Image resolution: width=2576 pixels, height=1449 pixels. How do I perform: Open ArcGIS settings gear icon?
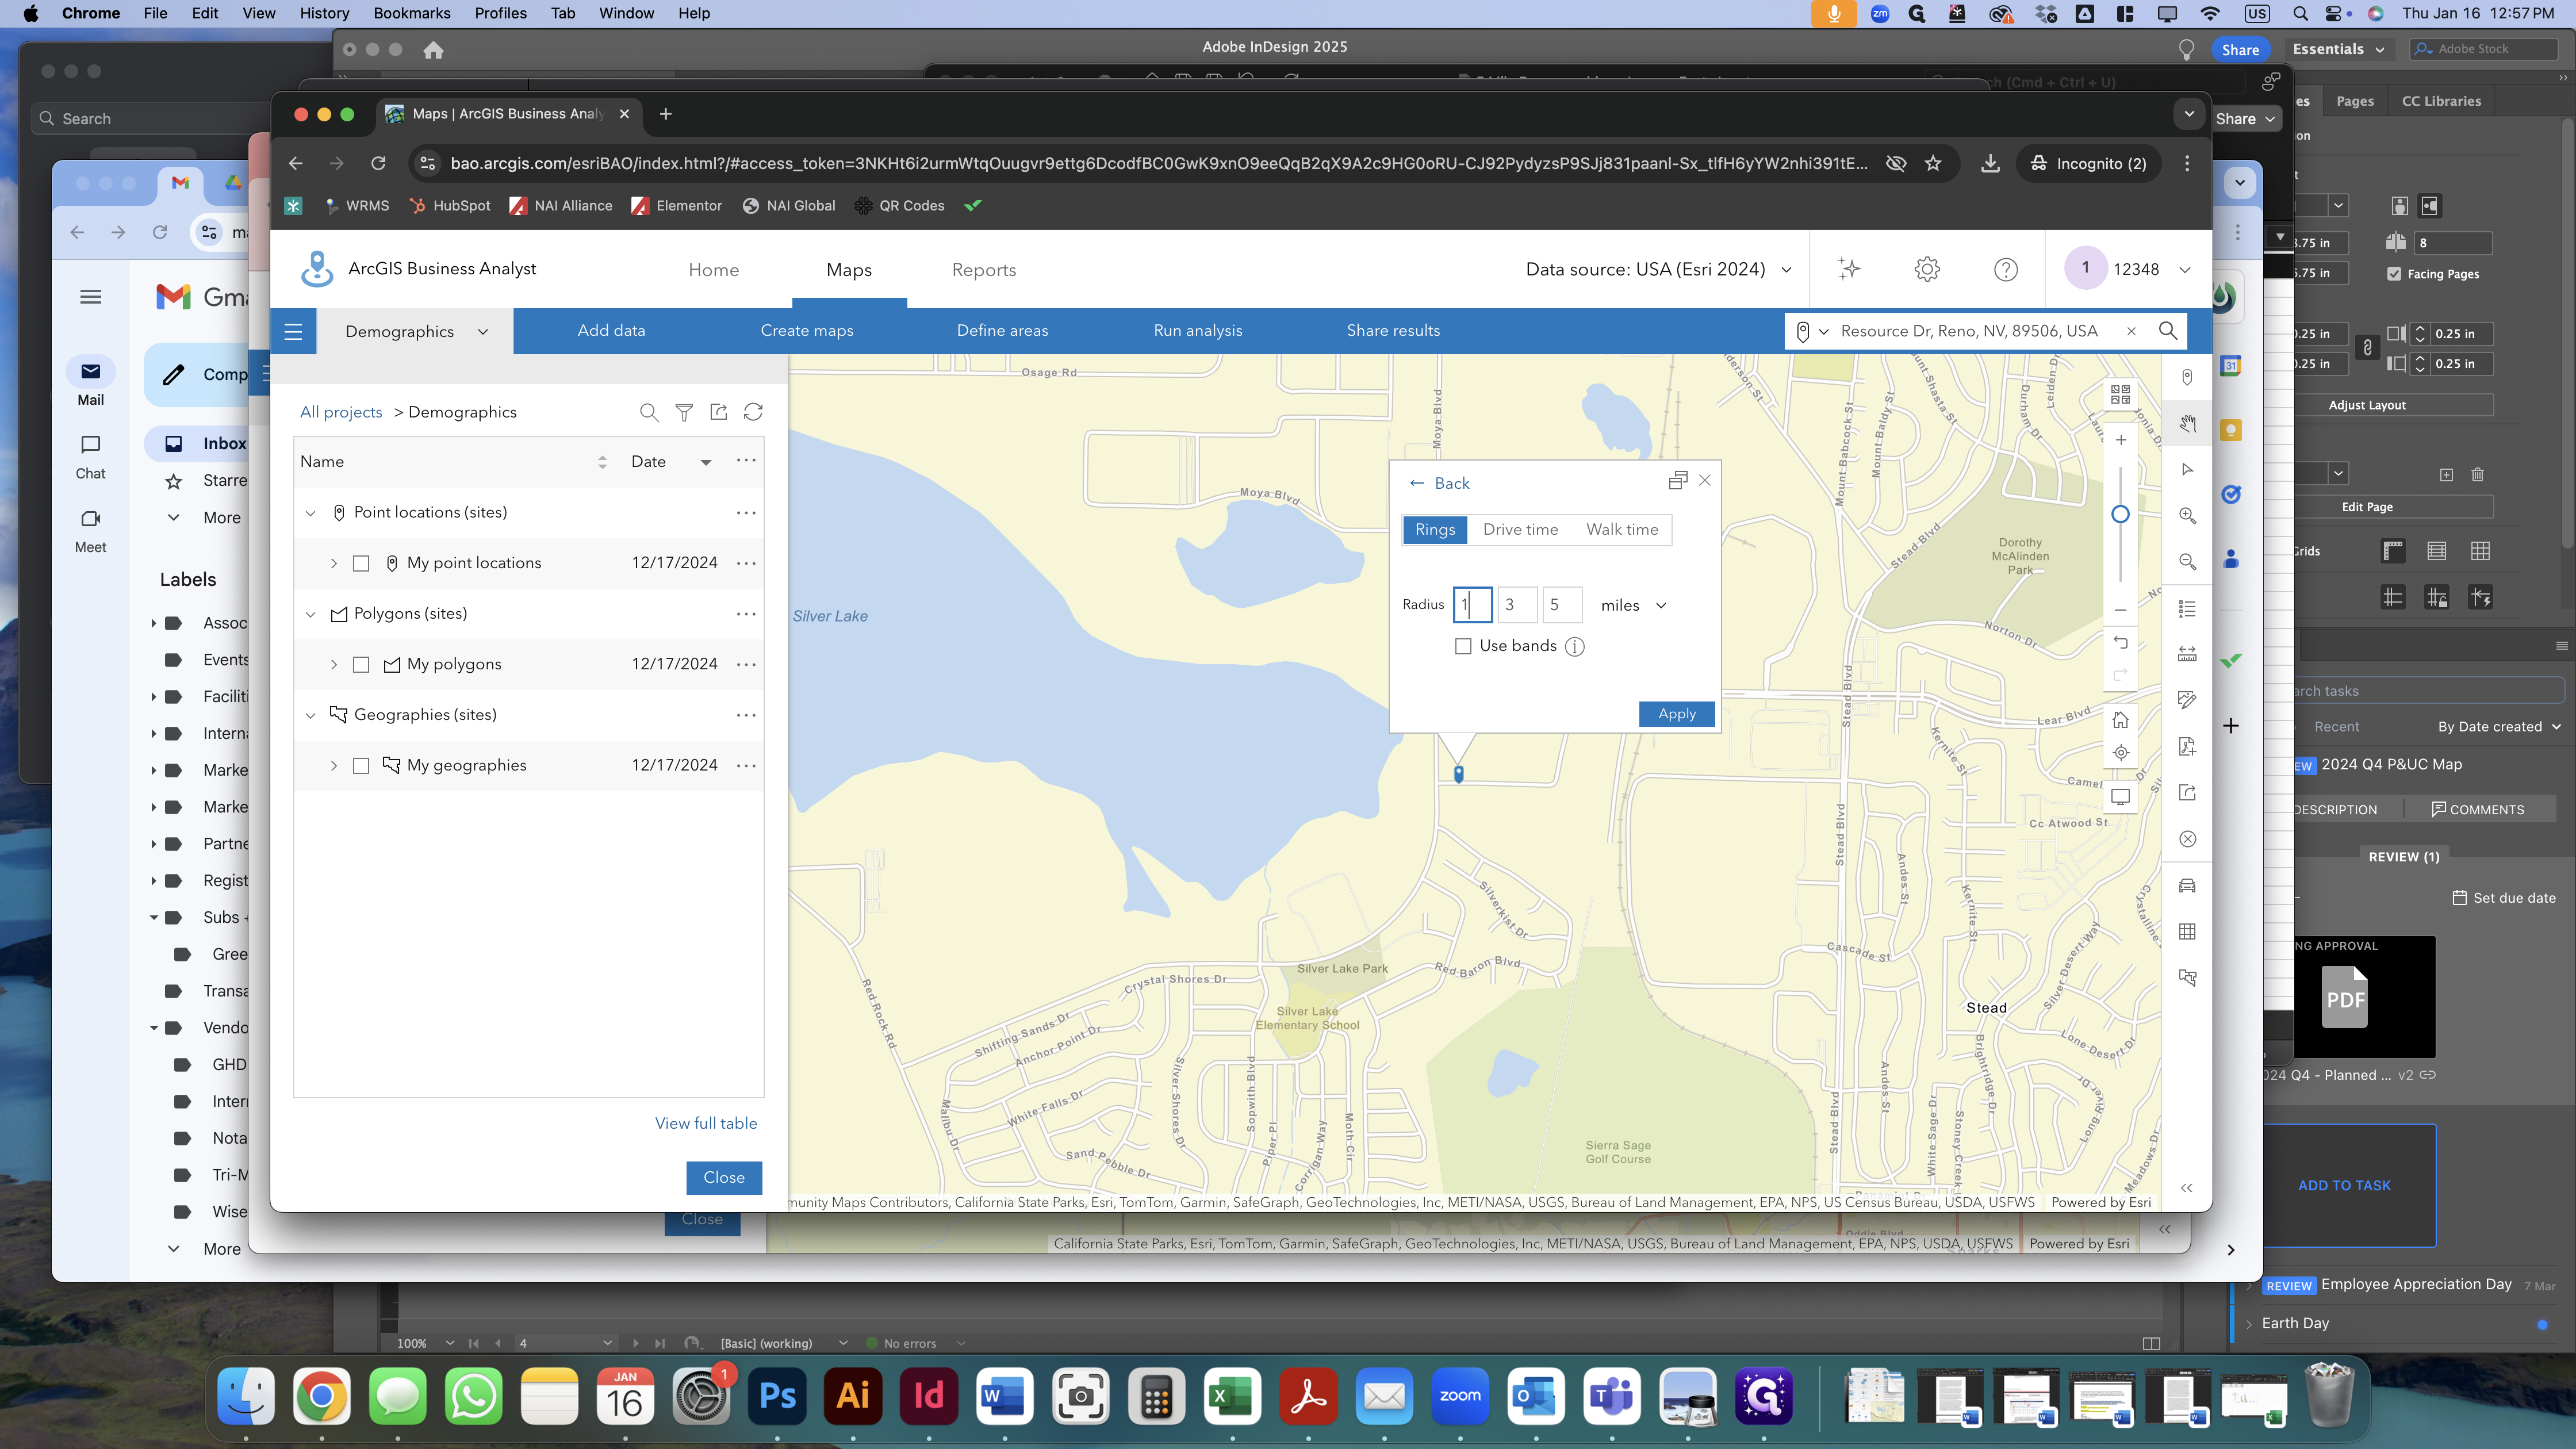pos(1927,269)
